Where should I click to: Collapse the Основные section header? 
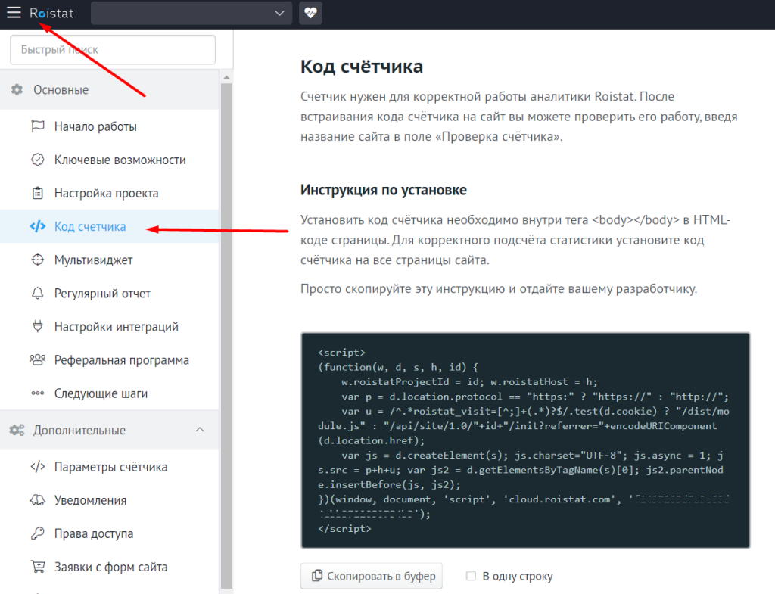pos(61,90)
